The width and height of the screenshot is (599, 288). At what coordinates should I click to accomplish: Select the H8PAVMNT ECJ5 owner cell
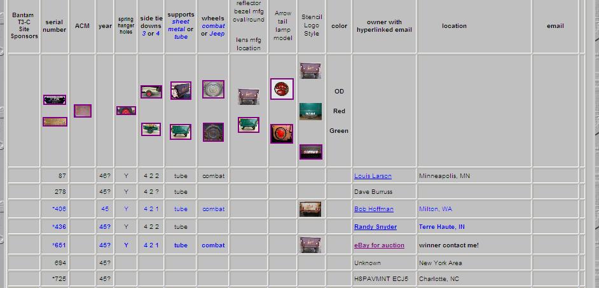click(x=384, y=279)
